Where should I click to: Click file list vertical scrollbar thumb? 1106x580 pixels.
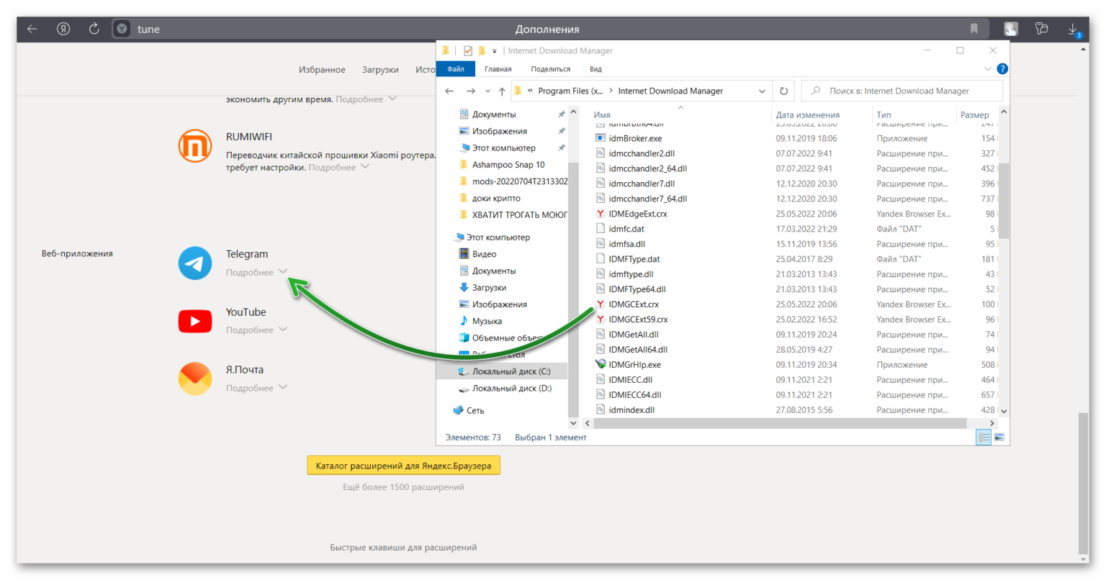(1004, 200)
